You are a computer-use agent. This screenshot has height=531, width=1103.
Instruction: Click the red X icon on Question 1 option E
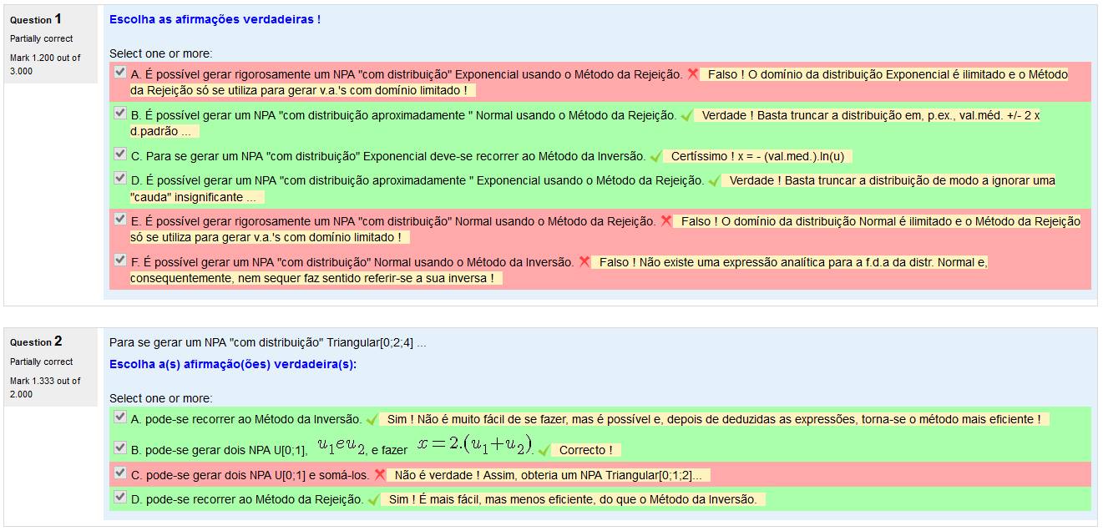666,221
